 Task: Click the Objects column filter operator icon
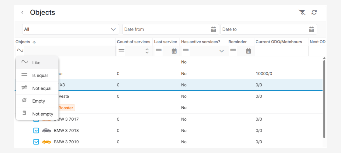(20, 50)
